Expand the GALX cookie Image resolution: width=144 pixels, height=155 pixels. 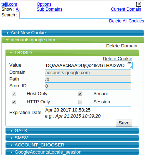pyautogui.click(x=72, y=131)
